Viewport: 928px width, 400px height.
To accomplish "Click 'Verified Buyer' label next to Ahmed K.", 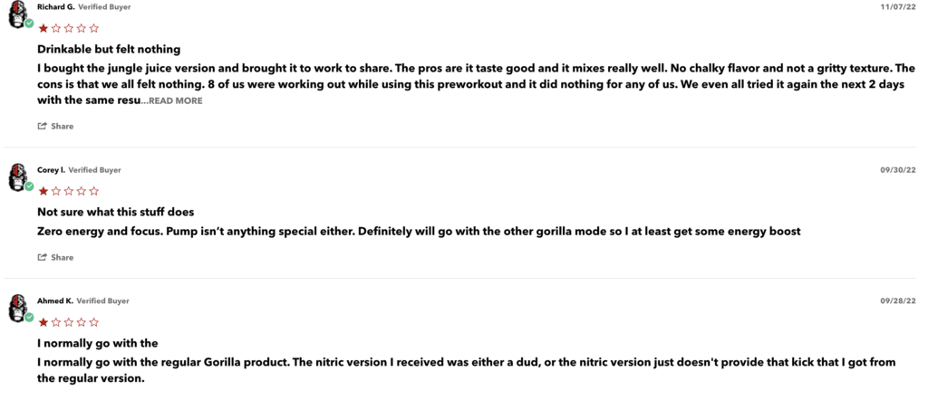I will [x=103, y=300].
